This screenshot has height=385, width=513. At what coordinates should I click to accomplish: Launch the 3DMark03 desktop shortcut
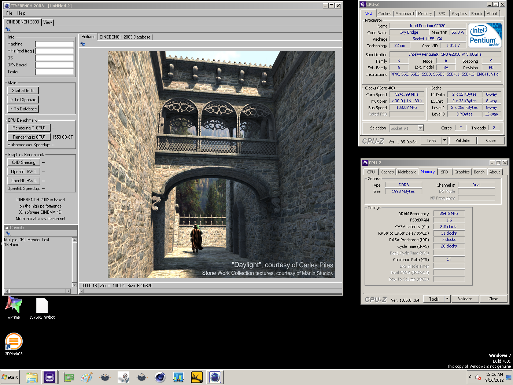click(14, 344)
